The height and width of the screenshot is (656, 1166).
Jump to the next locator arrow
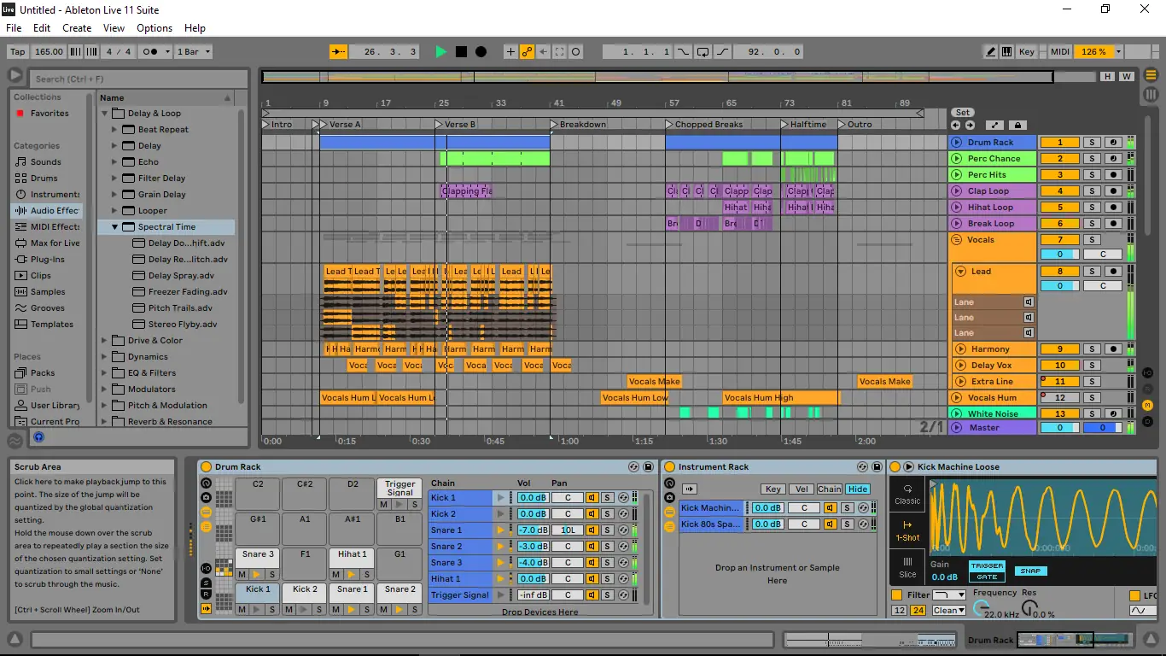970,126
